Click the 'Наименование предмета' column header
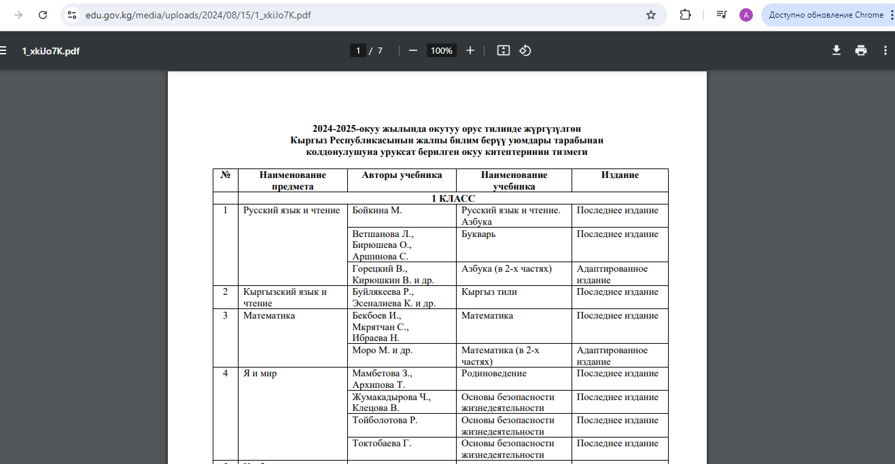 click(x=292, y=180)
